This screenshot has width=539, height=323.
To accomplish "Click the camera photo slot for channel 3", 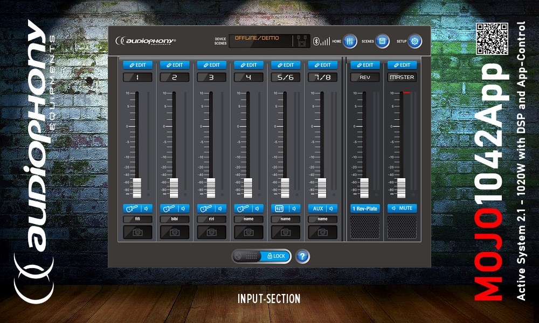I will (212, 232).
